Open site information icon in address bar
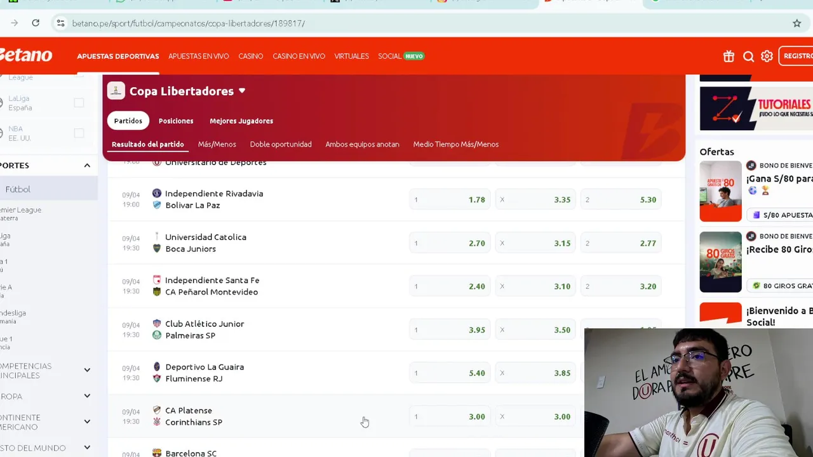813x457 pixels. pyautogui.click(x=60, y=23)
